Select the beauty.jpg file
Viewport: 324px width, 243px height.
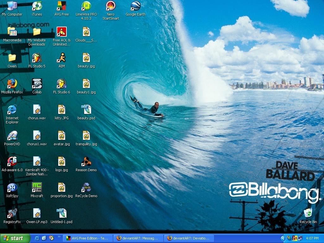click(86, 60)
